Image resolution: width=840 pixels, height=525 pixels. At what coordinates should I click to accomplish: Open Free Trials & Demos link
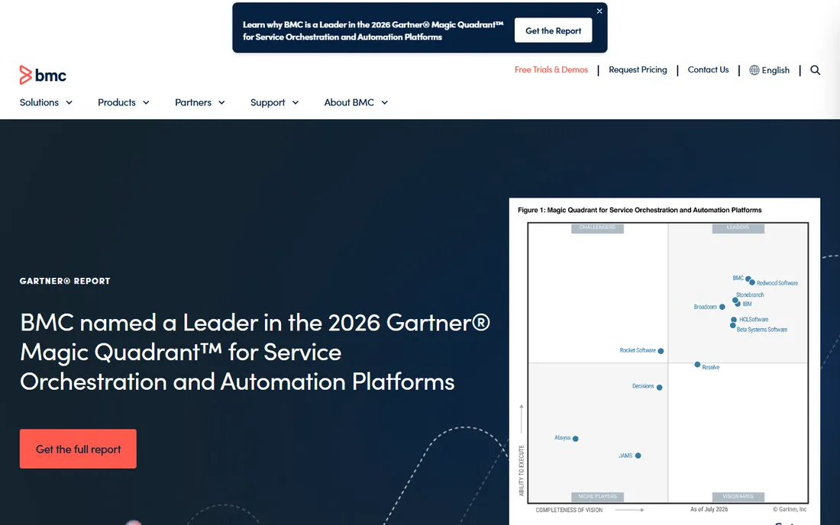click(551, 69)
